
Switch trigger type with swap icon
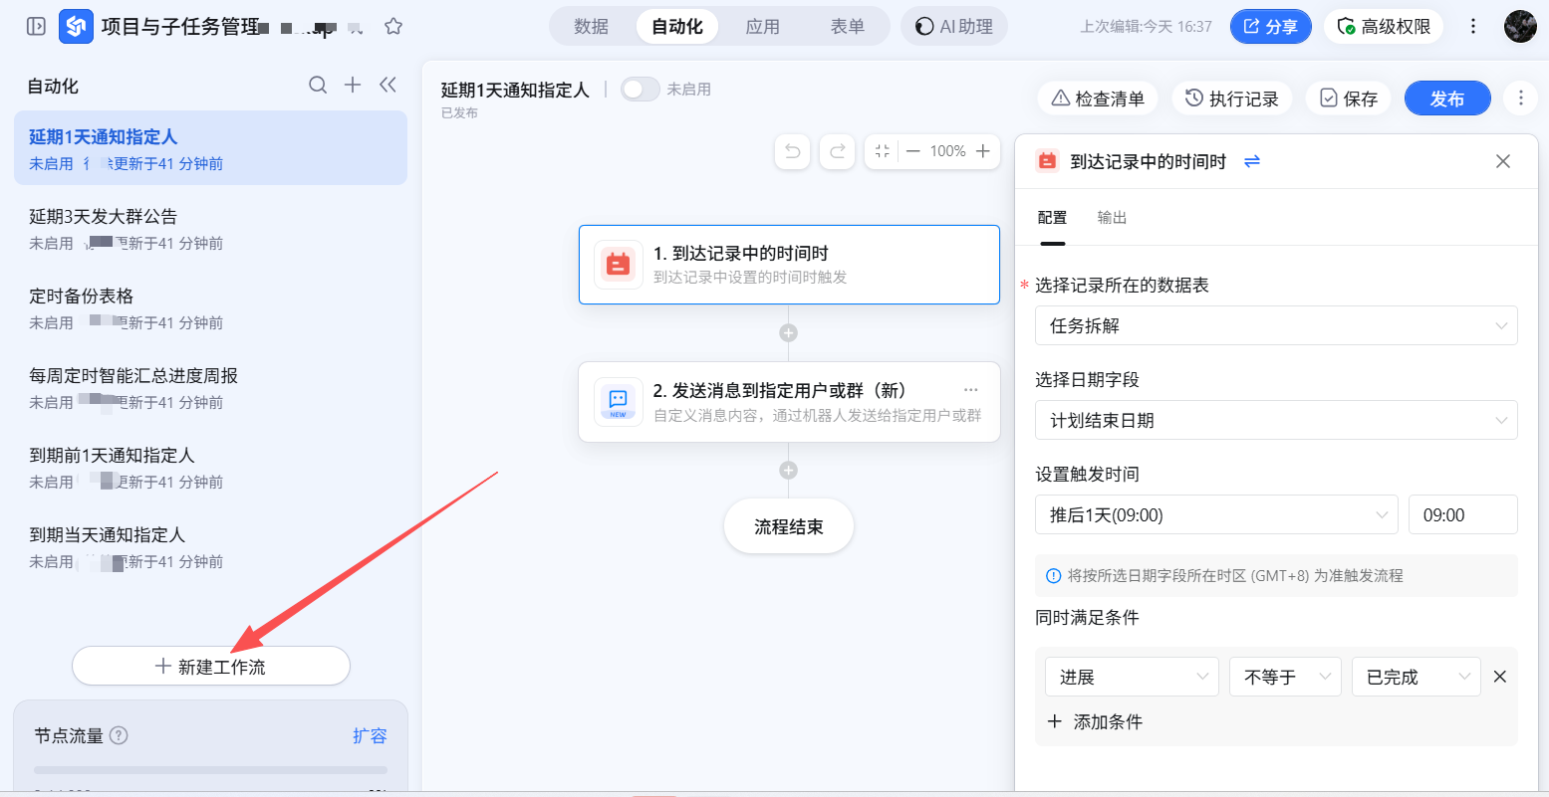(x=1252, y=161)
